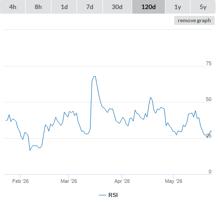This screenshot has width=216, height=207.
Task: Click the lowest RSI point in February
Action: tap(30, 150)
